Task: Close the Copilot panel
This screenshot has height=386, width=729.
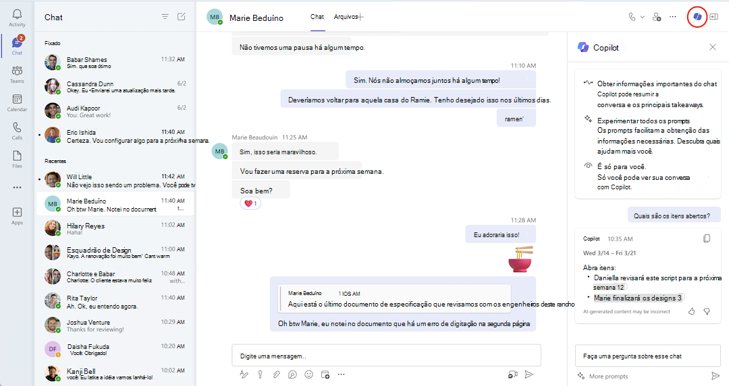Action: tap(713, 47)
